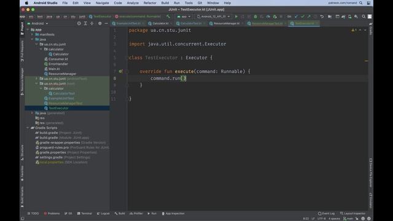Click the Git branch main widget
This screenshot has height=221, width=393.
click(x=348, y=219)
